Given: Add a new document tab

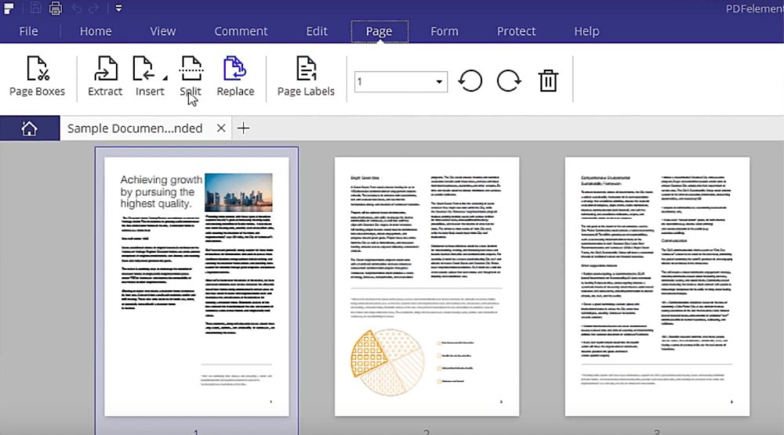Looking at the screenshot, I should pos(244,128).
